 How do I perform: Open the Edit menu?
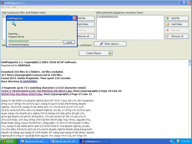9,7
